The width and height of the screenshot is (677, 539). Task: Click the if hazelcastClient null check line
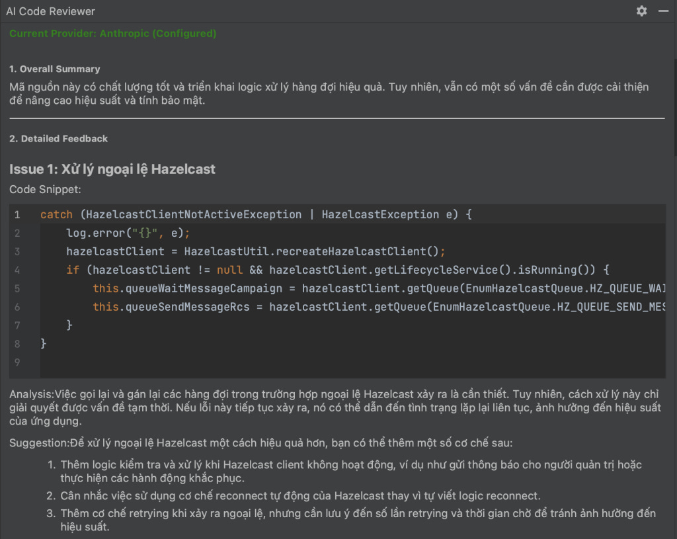click(x=338, y=270)
